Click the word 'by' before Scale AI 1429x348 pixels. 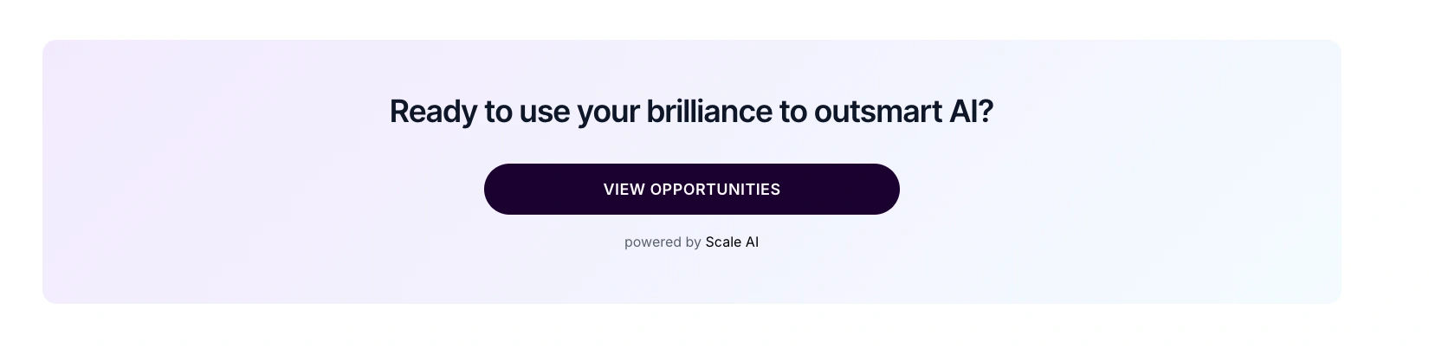click(x=693, y=242)
